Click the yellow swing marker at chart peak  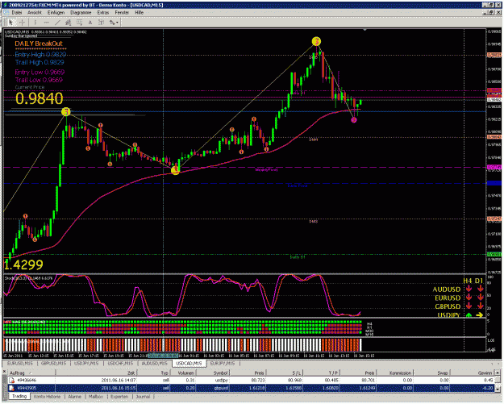[x=317, y=41]
